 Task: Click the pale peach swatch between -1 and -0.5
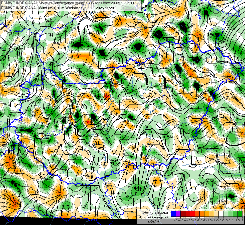216,214
